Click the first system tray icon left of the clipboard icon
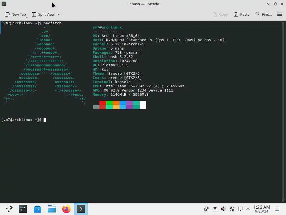Image resolution: width=286 pixels, height=215 pixels. point(206,209)
